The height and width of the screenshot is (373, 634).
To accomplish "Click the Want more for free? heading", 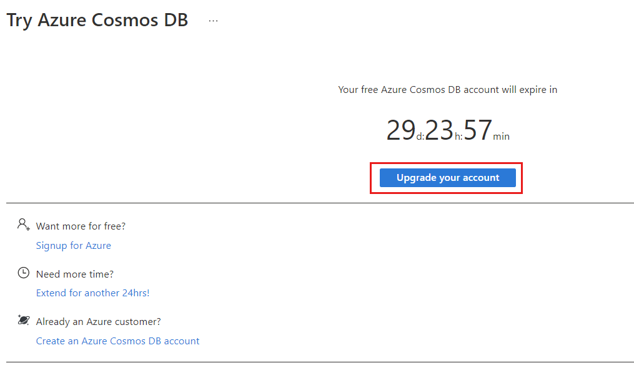I will (x=81, y=226).
